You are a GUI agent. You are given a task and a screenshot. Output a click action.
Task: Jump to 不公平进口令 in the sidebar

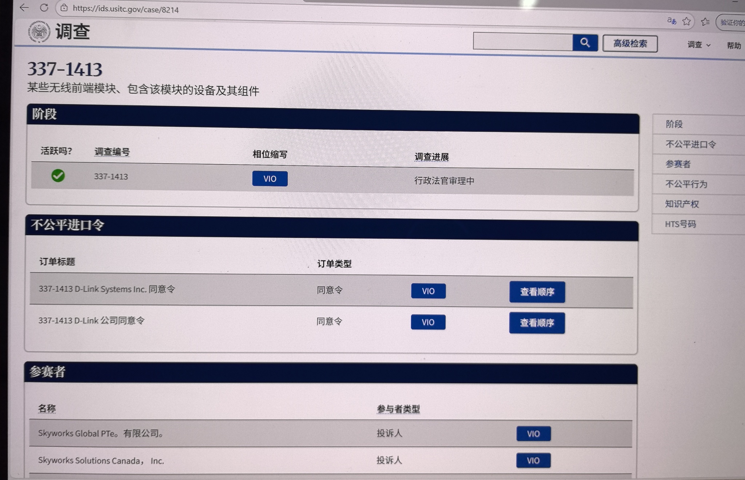(690, 144)
